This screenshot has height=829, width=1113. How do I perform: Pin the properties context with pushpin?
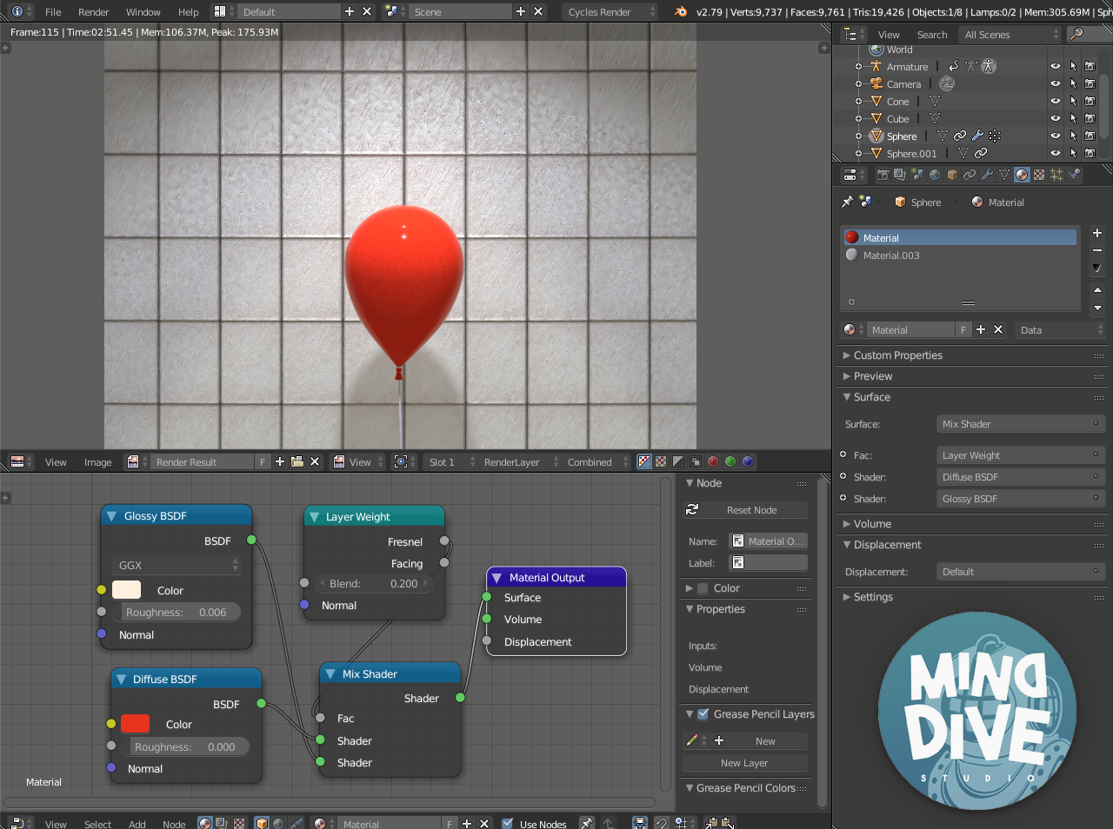tap(847, 202)
